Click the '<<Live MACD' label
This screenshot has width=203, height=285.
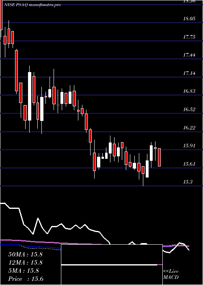coord(171,274)
